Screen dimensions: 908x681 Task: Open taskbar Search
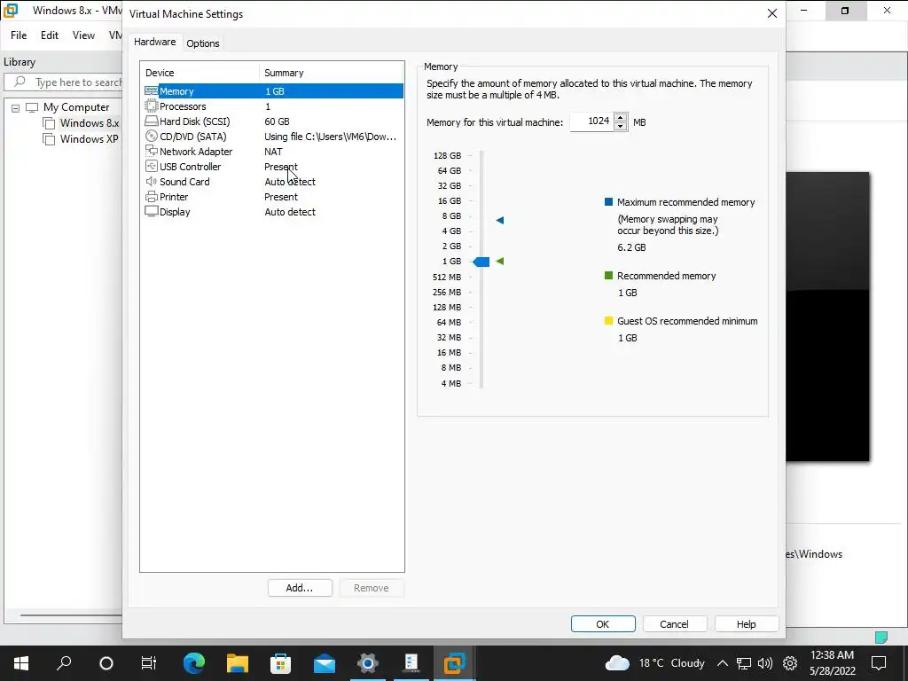(x=64, y=663)
